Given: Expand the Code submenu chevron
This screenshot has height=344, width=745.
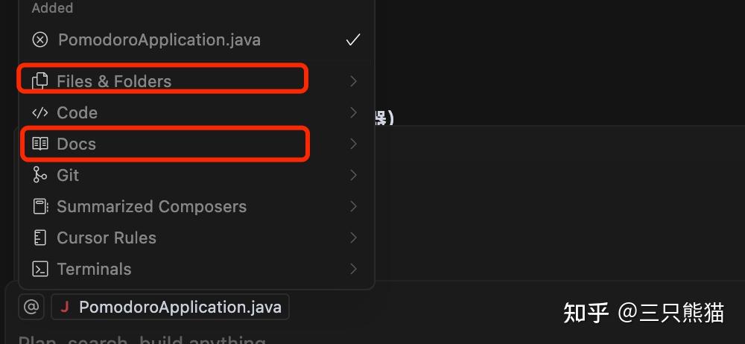Looking at the screenshot, I should (x=353, y=112).
